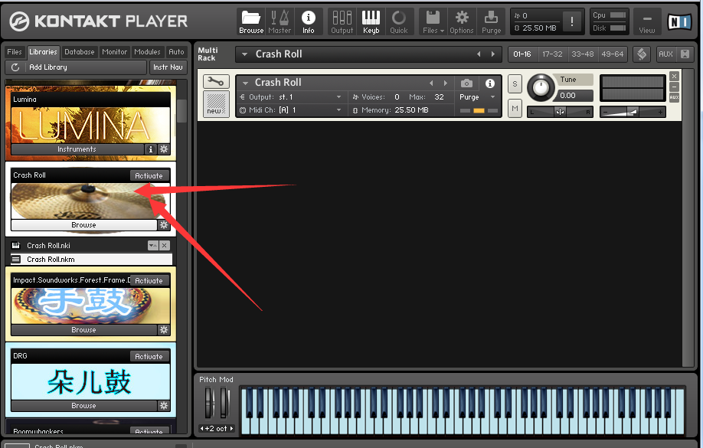The image size is (703, 448).
Task: Open the View size menu
Action: (646, 22)
